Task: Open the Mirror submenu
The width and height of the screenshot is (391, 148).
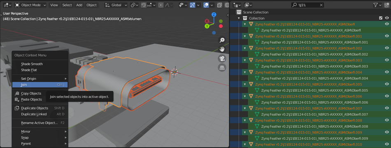Action: point(40,131)
